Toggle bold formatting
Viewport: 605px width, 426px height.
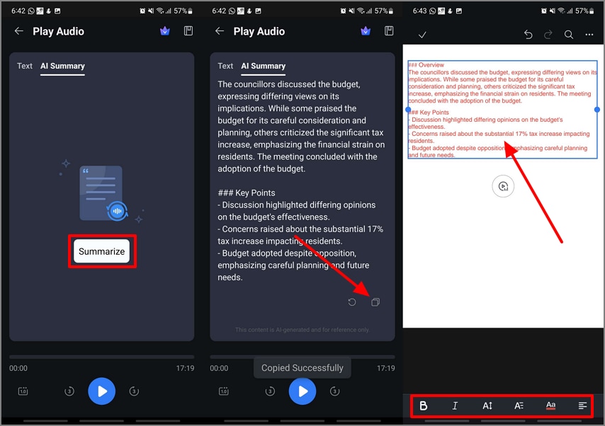tap(424, 405)
